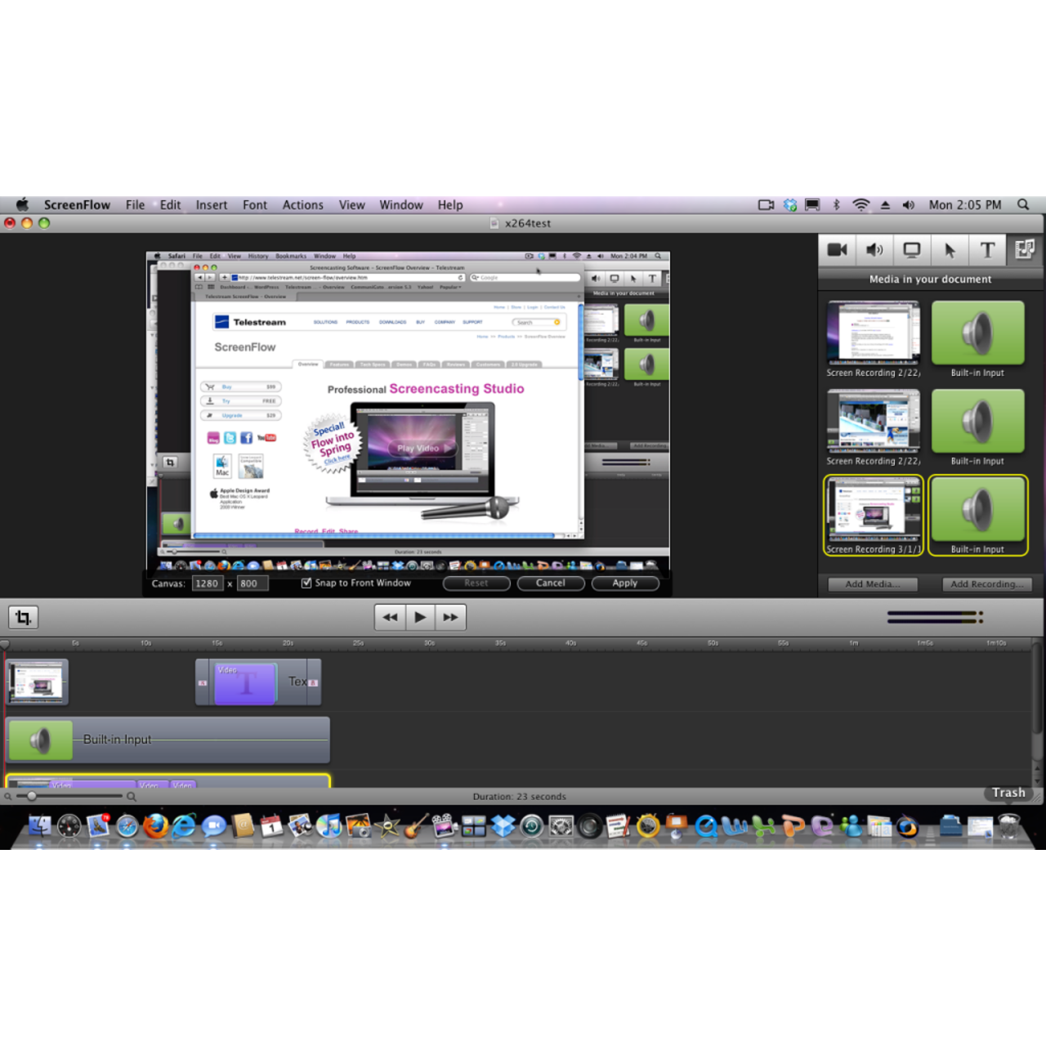Select the Screen Recording 3/1 thumbnail
1046x1046 pixels.
click(873, 515)
